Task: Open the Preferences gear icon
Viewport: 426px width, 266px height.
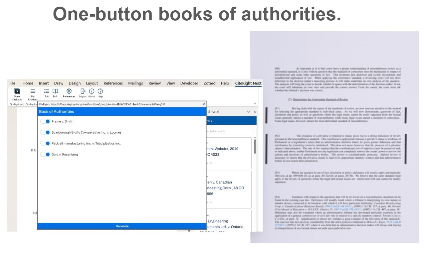Action: [x=69, y=93]
